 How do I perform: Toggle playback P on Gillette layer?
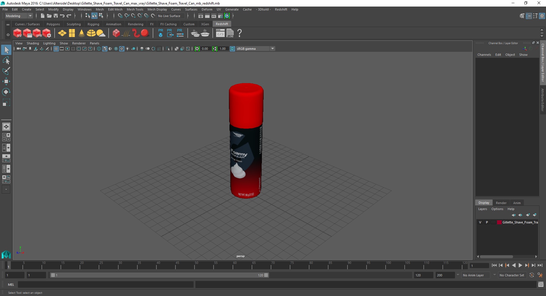click(x=487, y=222)
